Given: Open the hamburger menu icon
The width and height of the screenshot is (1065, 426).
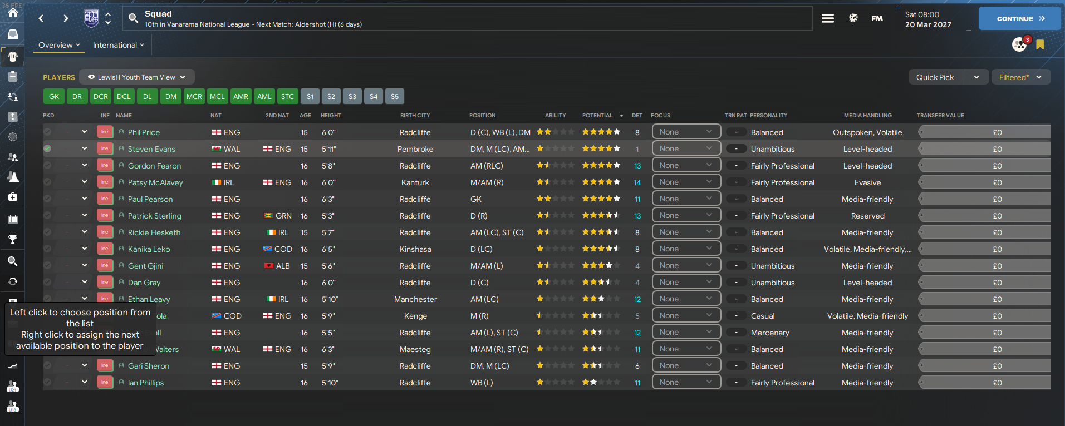Looking at the screenshot, I should [x=828, y=18].
